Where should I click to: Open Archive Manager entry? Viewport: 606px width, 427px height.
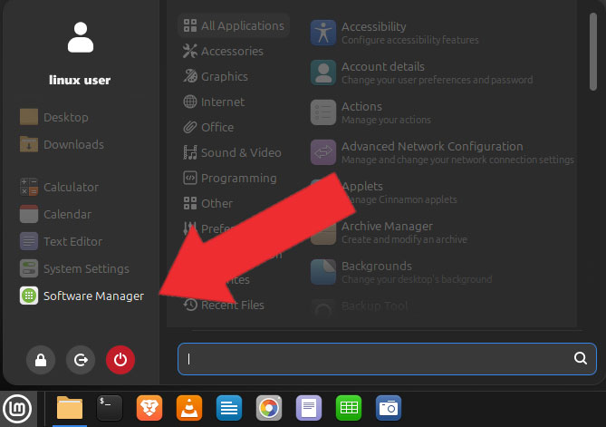click(389, 232)
